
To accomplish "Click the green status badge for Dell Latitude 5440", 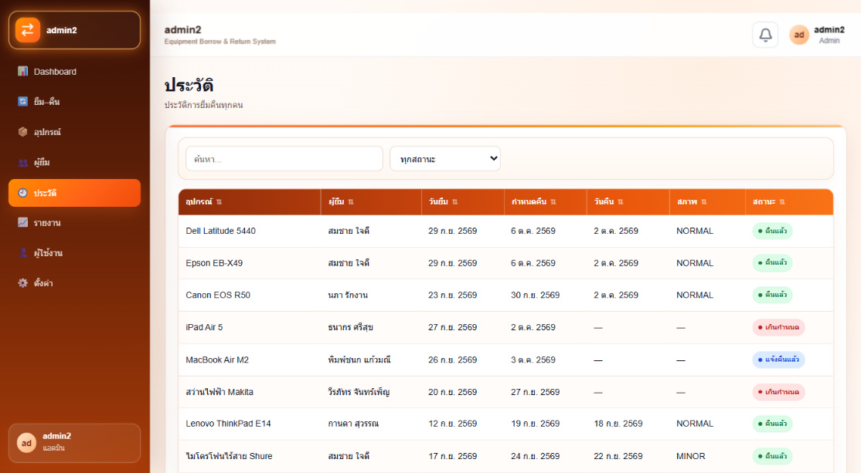I will (x=772, y=231).
